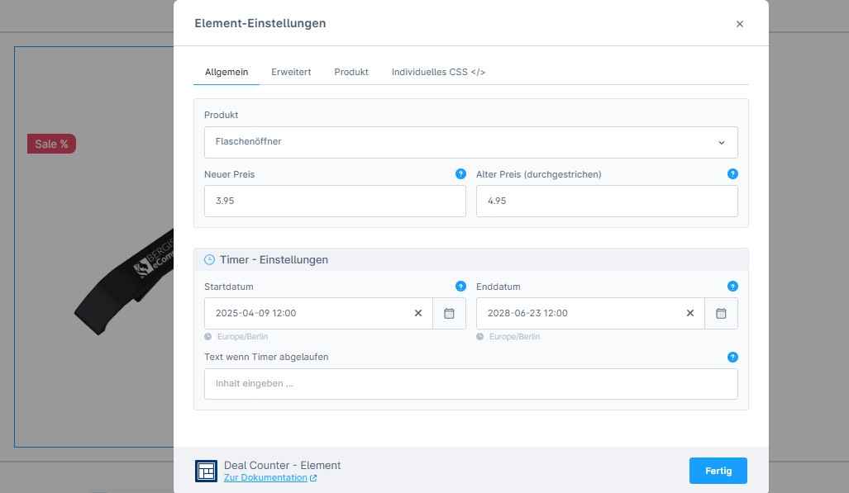Click help icon next to Alter Preis
Viewport: 849px width, 493px height.
(x=732, y=174)
